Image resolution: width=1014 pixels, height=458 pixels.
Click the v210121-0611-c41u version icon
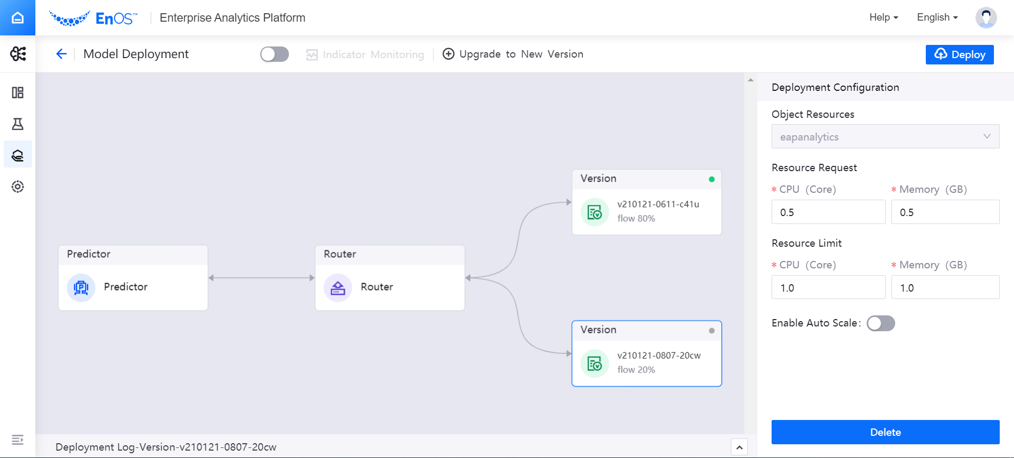tap(595, 212)
